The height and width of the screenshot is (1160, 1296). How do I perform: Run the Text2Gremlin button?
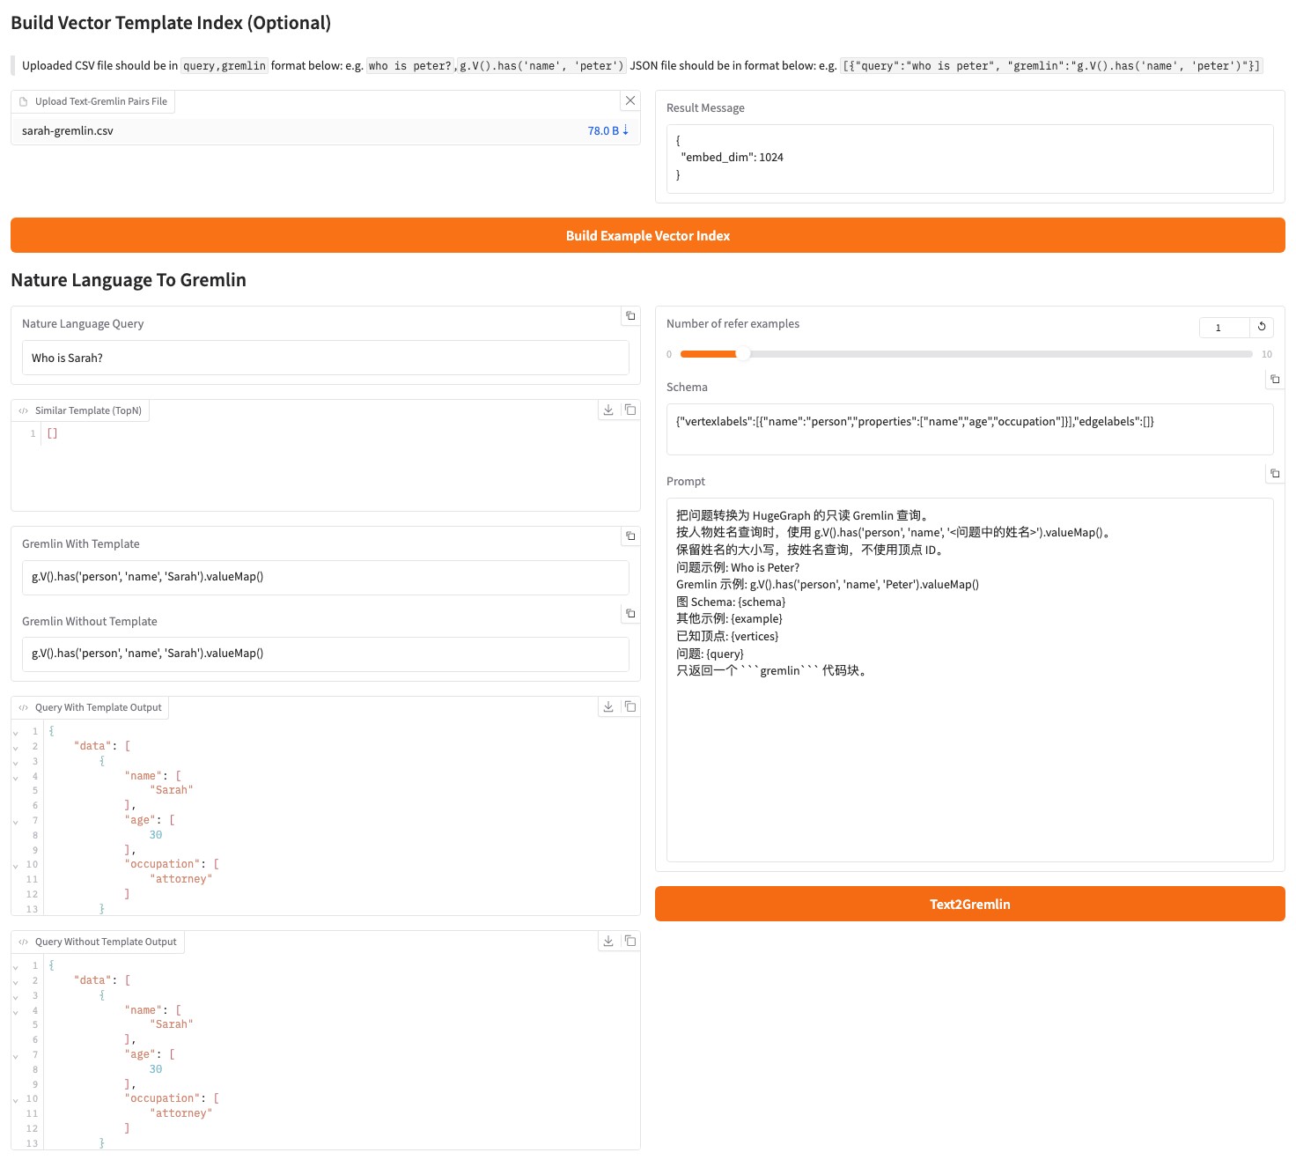click(x=970, y=904)
